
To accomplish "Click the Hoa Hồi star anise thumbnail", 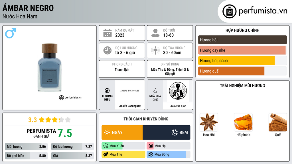I will (209, 122).
